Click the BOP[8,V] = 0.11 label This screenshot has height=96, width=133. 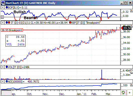[x=18, y=7]
